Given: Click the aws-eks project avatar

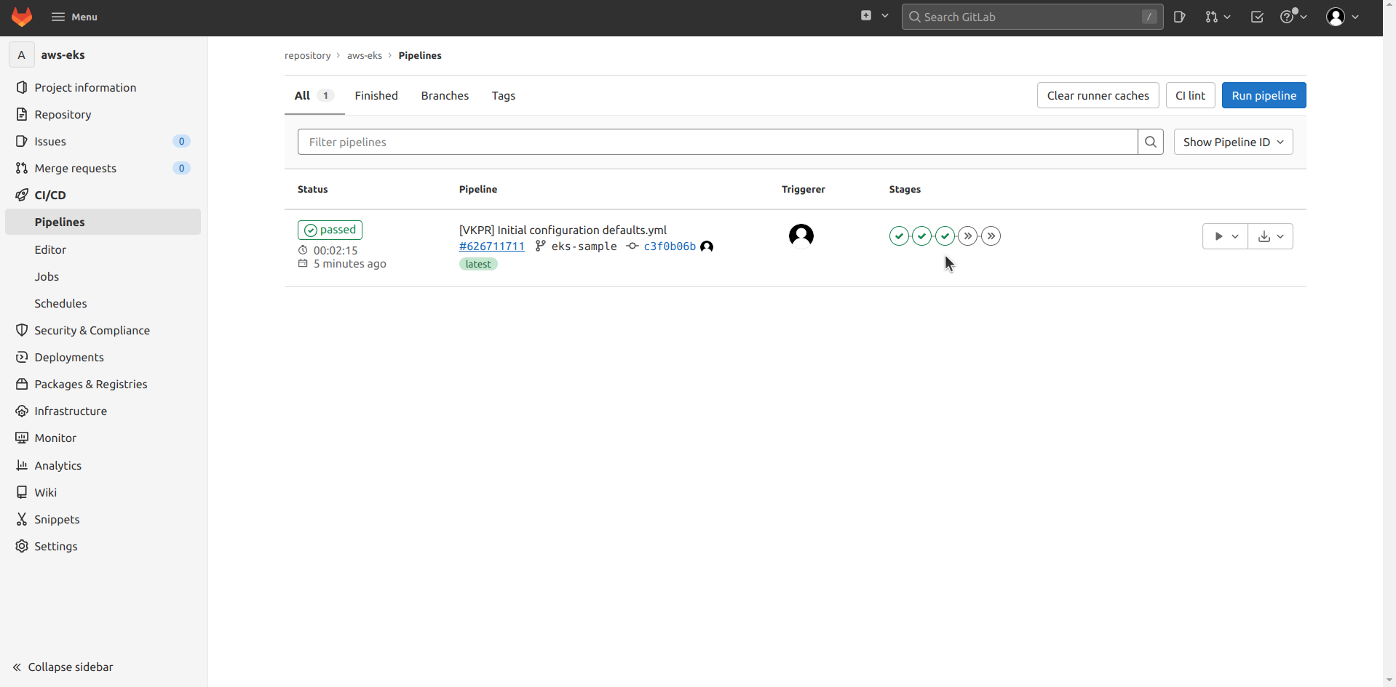Looking at the screenshot, I should 21,55.
